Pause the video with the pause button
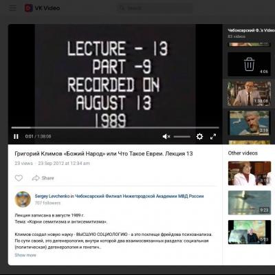The height and width of the screenshot is (275, 275). (x=16, y=136)
